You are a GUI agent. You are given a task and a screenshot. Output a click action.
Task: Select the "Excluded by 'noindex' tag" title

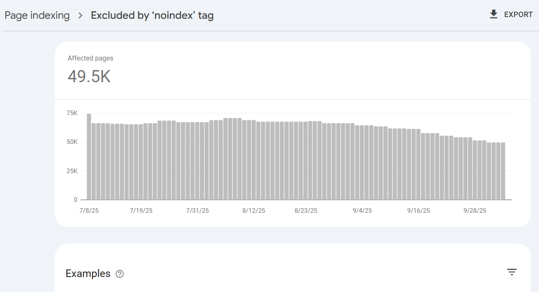point(152,15)
